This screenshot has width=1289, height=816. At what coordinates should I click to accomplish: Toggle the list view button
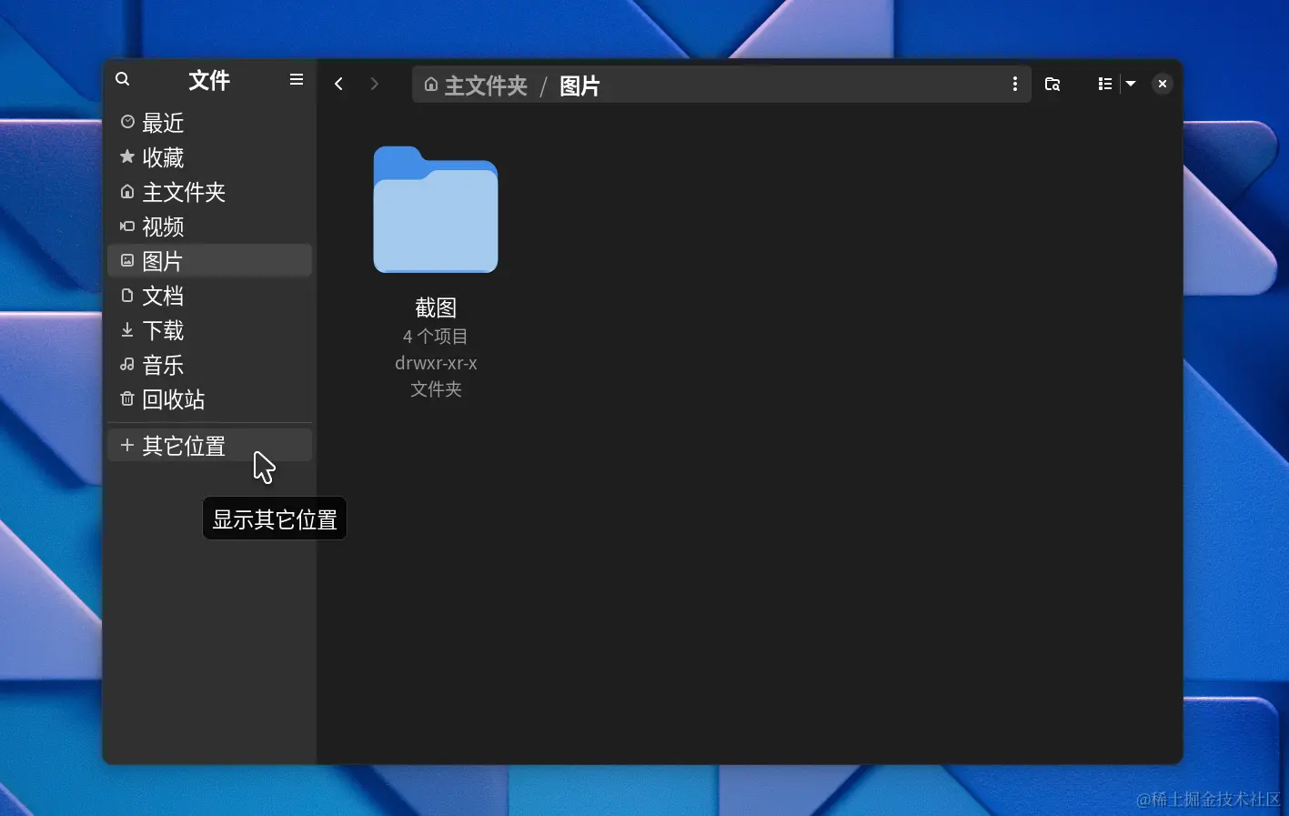pyautogui.click(x=1105, y=85)
